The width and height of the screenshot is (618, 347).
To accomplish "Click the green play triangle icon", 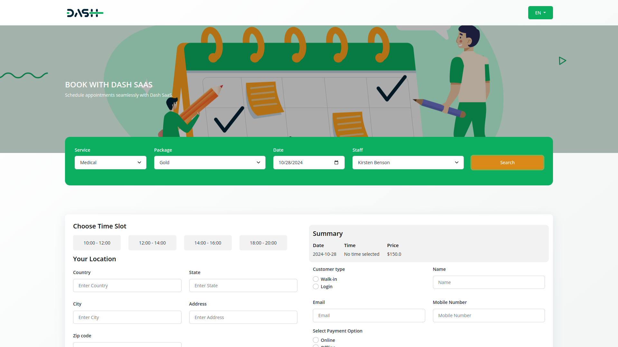I will click(x=562, y=61).
